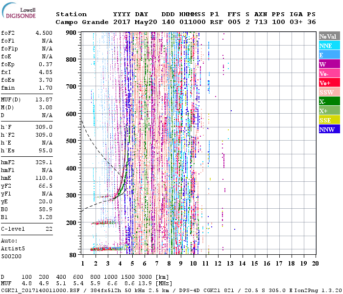
Task: Click the fmin value 1.70
Action: pyautogui.click(x=46, y=88)
